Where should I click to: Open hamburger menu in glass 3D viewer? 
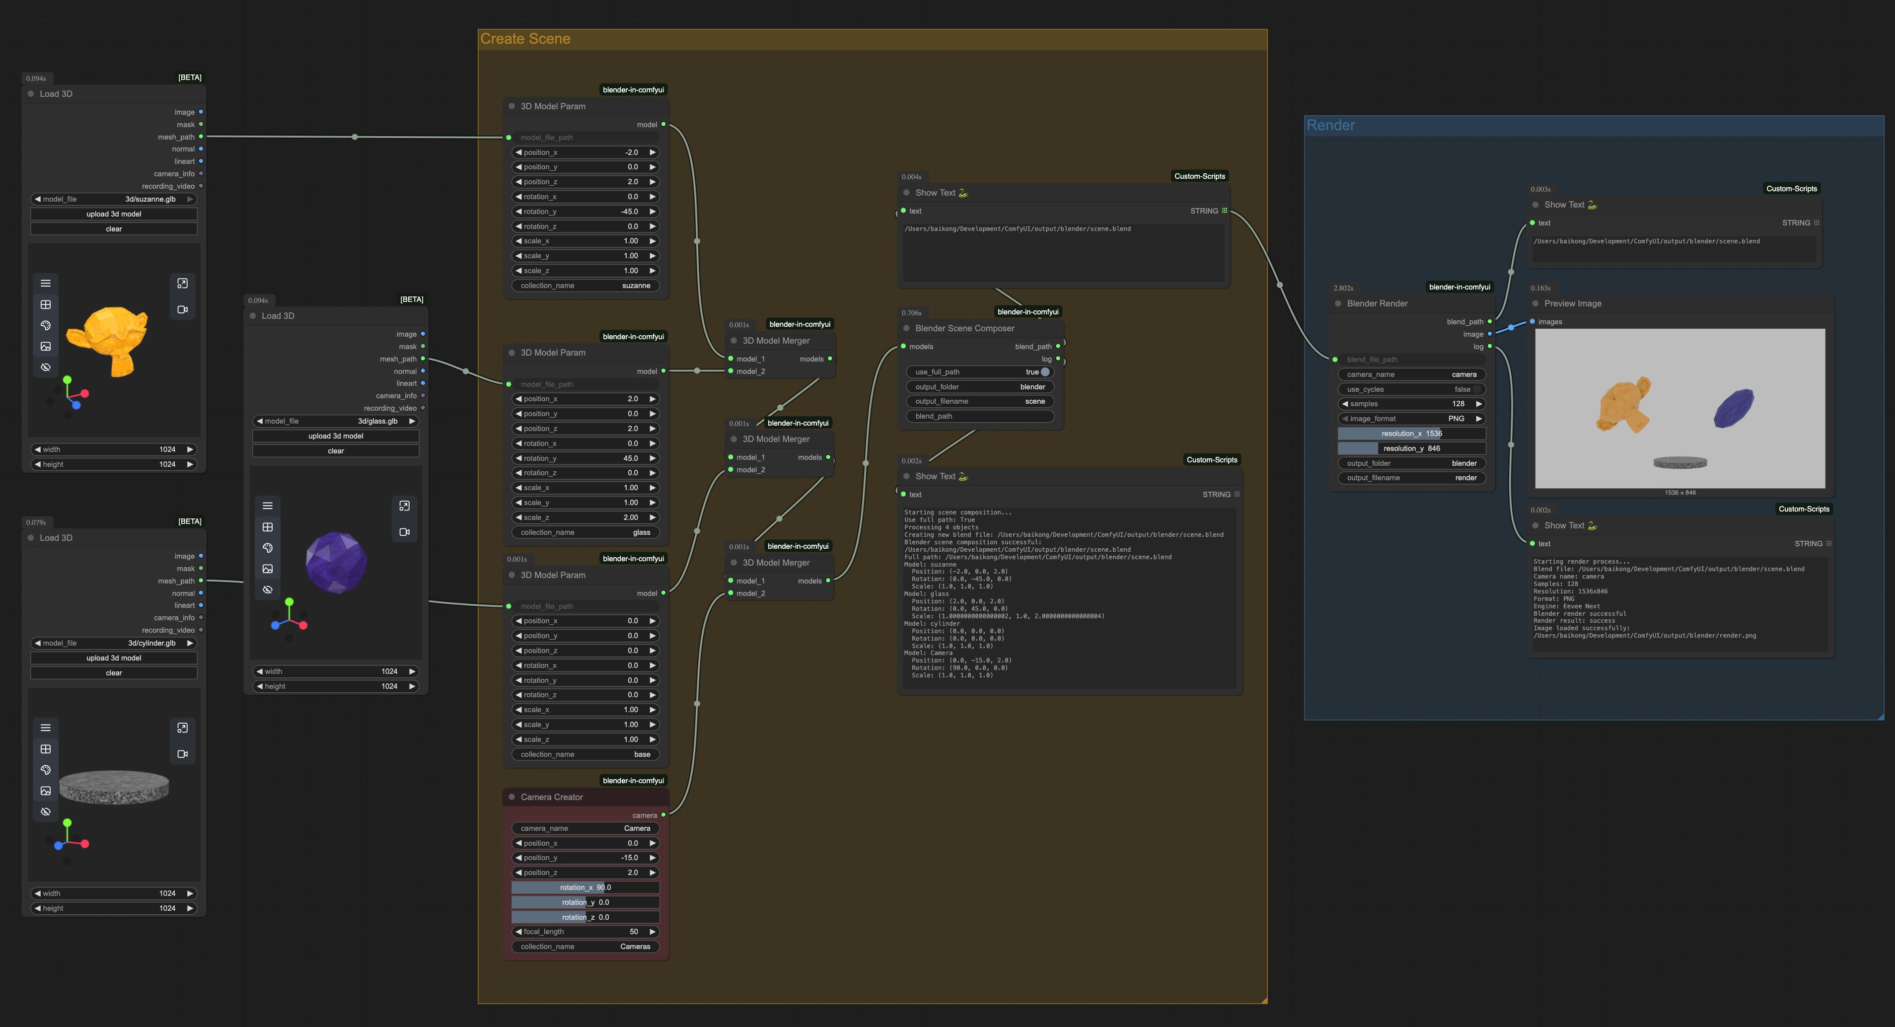[268, 506]
